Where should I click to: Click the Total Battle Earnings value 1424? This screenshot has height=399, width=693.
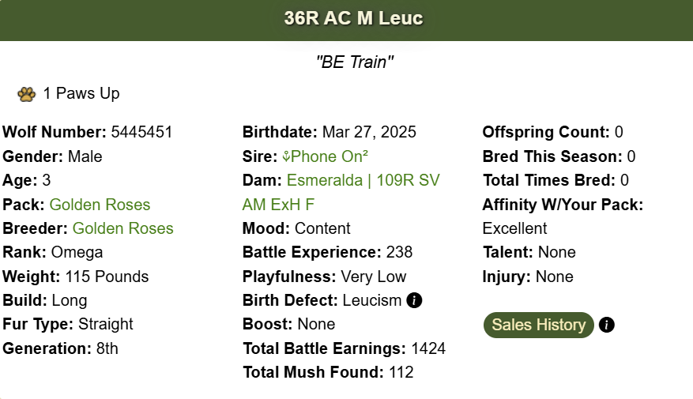[428, 348]
